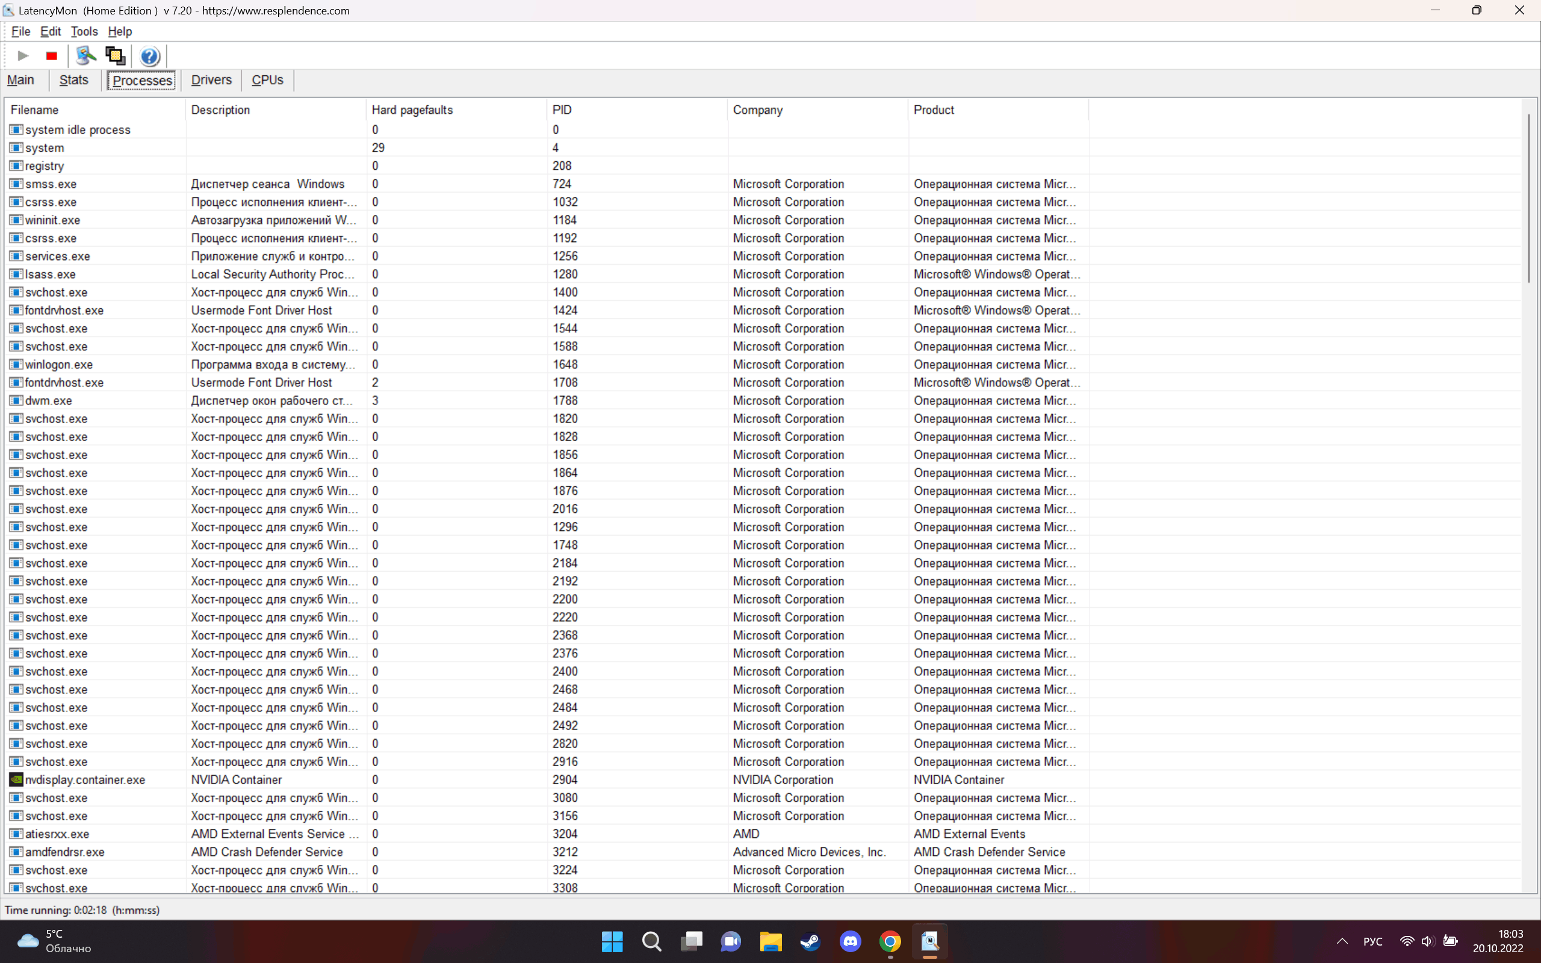1541x963 pixels.
Task: Sort by the Filename column header
Action: pyautogui.click(x=96, y=110)
